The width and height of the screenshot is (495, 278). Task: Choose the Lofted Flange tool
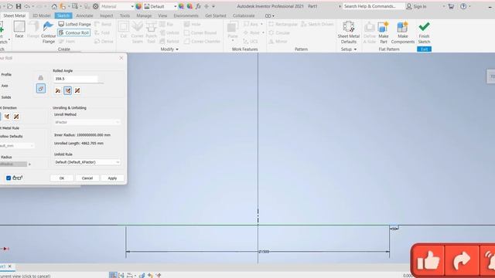[74, 24]
